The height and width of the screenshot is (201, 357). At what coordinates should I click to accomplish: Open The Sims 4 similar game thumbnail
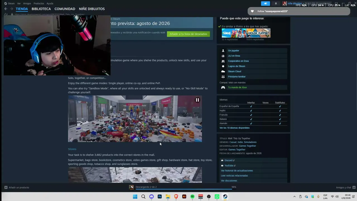[234, 33]
